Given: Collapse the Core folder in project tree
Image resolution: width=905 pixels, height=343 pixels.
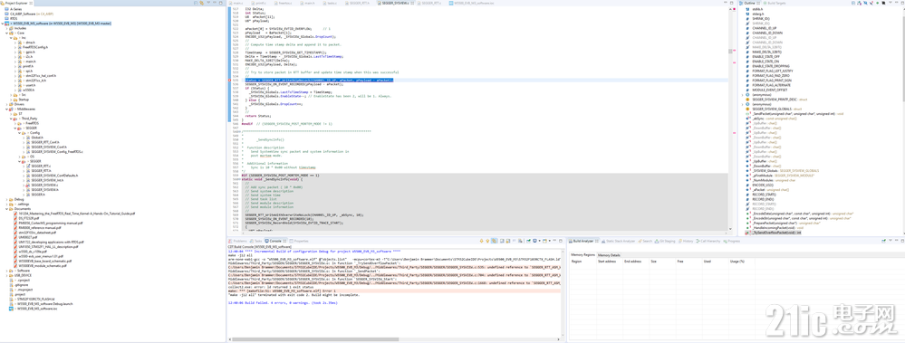Looking at the screenshot, I should pos(6,33).
